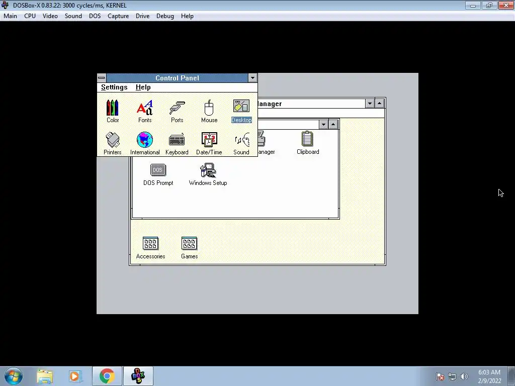
Task: Click the taskbar clock showing 6:03 AM
Action: pos(489,376)
